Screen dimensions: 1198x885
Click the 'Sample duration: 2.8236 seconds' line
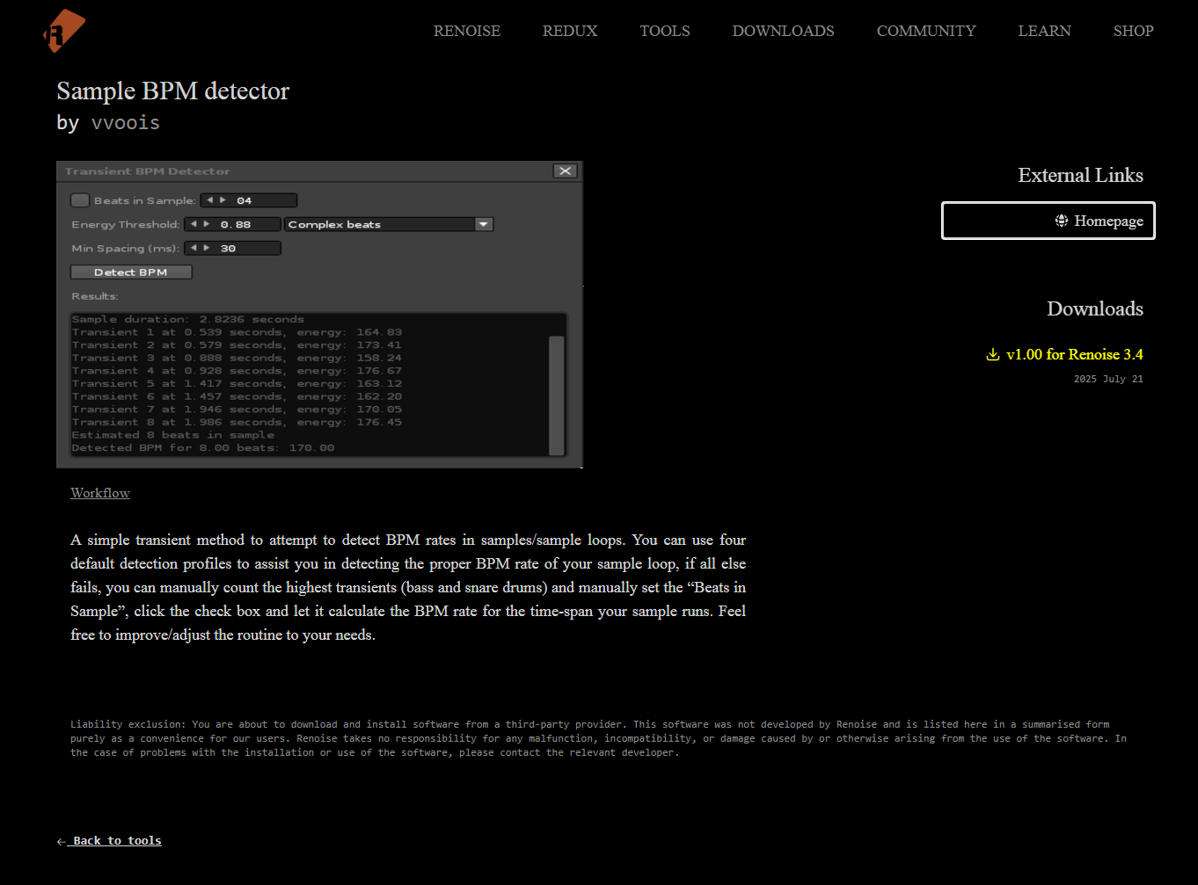[x=188, y=319]
